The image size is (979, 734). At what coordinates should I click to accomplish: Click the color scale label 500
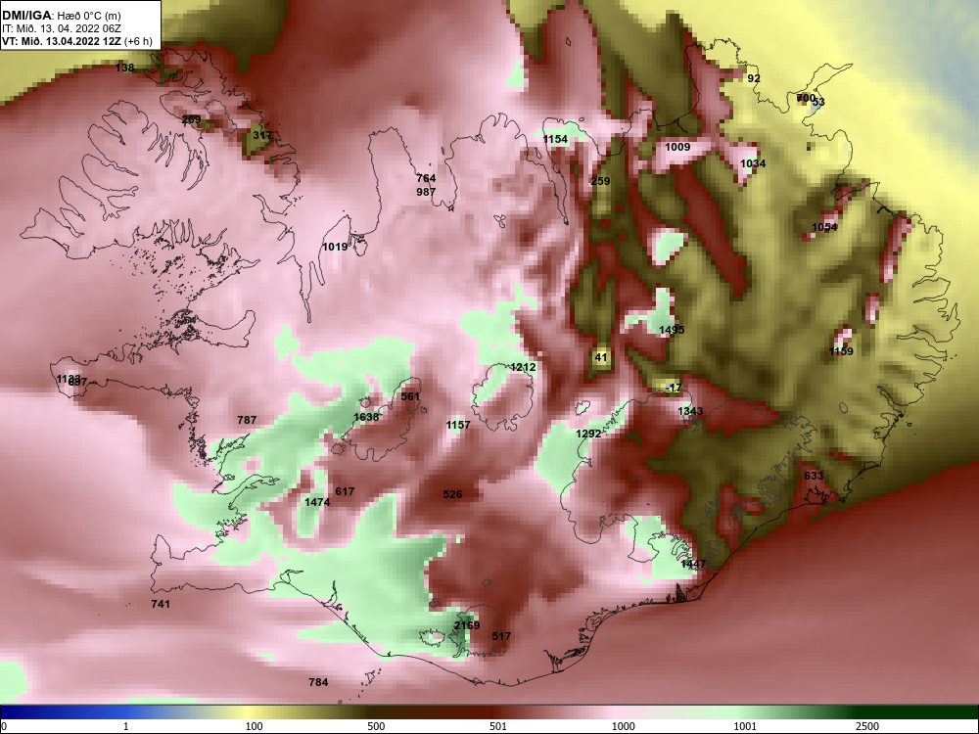[376, 726]
